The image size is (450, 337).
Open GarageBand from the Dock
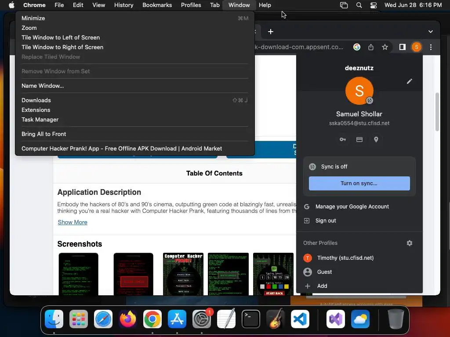276,319
